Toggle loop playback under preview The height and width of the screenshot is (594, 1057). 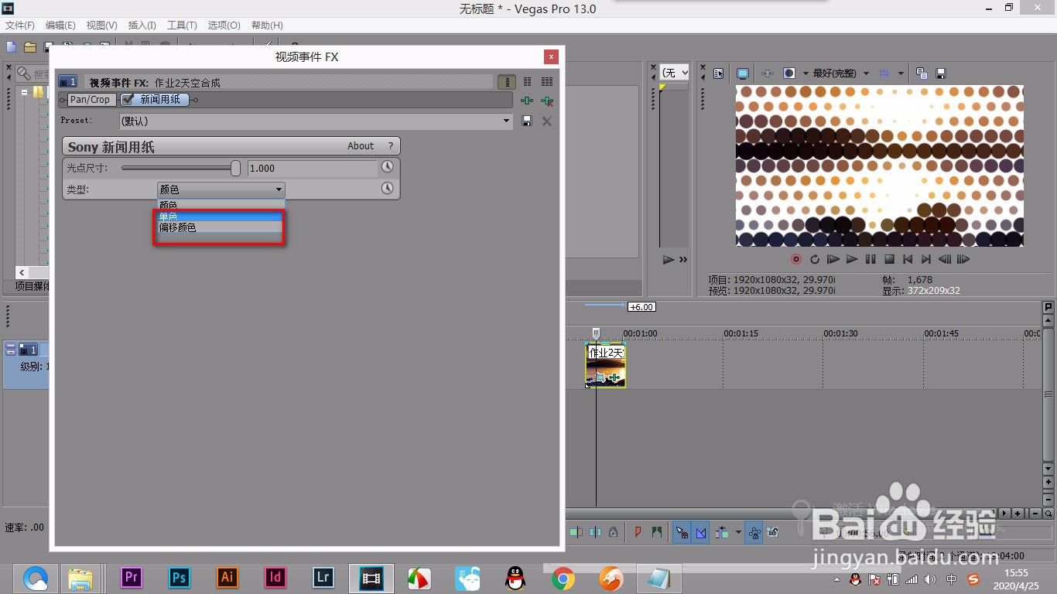click(815, 259)
